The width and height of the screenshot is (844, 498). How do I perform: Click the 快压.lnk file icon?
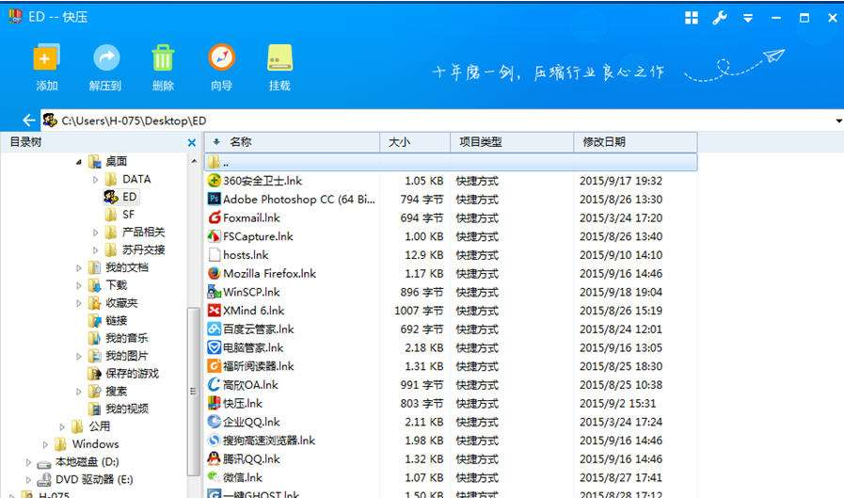click(215, 403)
